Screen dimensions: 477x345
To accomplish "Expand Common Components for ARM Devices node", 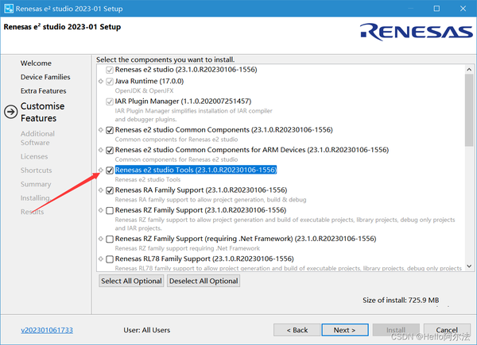I will click(x=101, y=150).
